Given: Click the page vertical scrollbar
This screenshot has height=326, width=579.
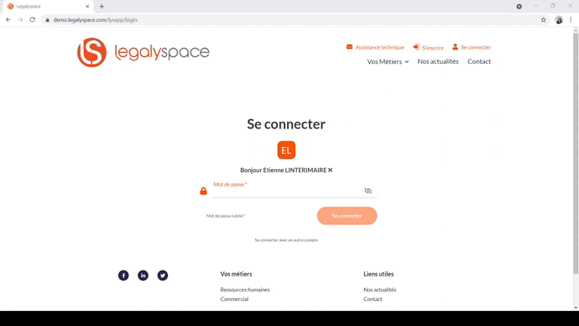Looking at the screenshot, I should point(576,154).
